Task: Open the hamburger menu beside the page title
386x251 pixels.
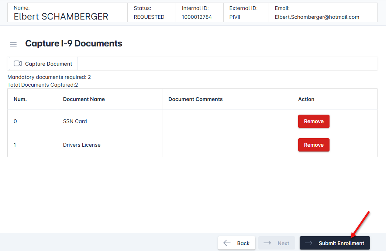Action: [13, 44]
